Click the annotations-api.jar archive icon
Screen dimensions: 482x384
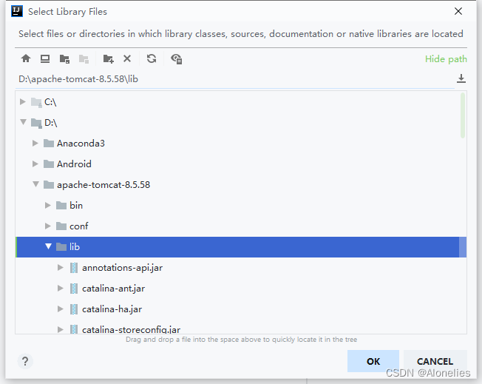[x=74, y=268]
